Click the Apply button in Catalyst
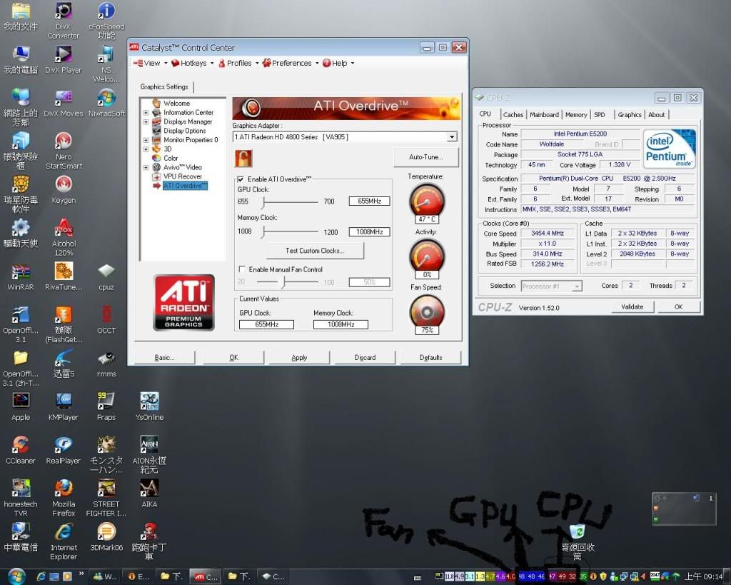Image resolution: width=731 pixels, height=585 pixels. (x=299, y=358)
